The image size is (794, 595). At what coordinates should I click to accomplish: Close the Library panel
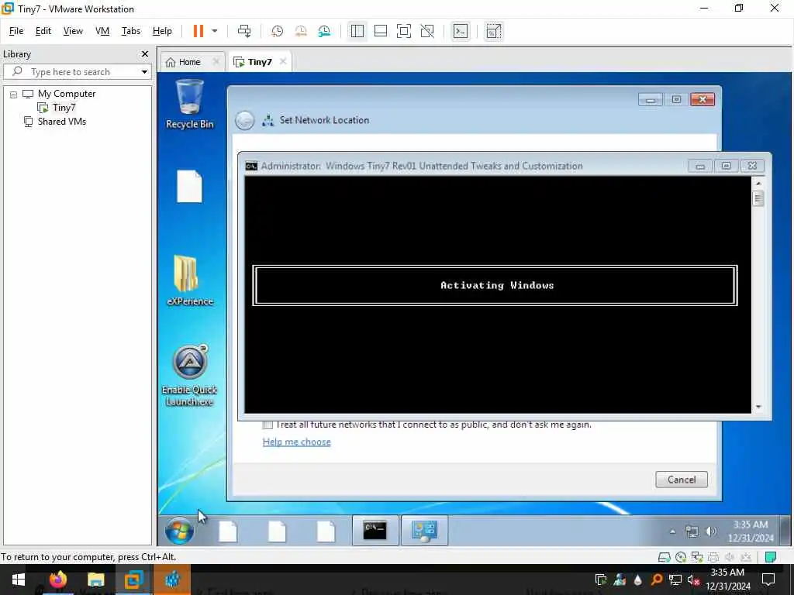tap(145, 53)
